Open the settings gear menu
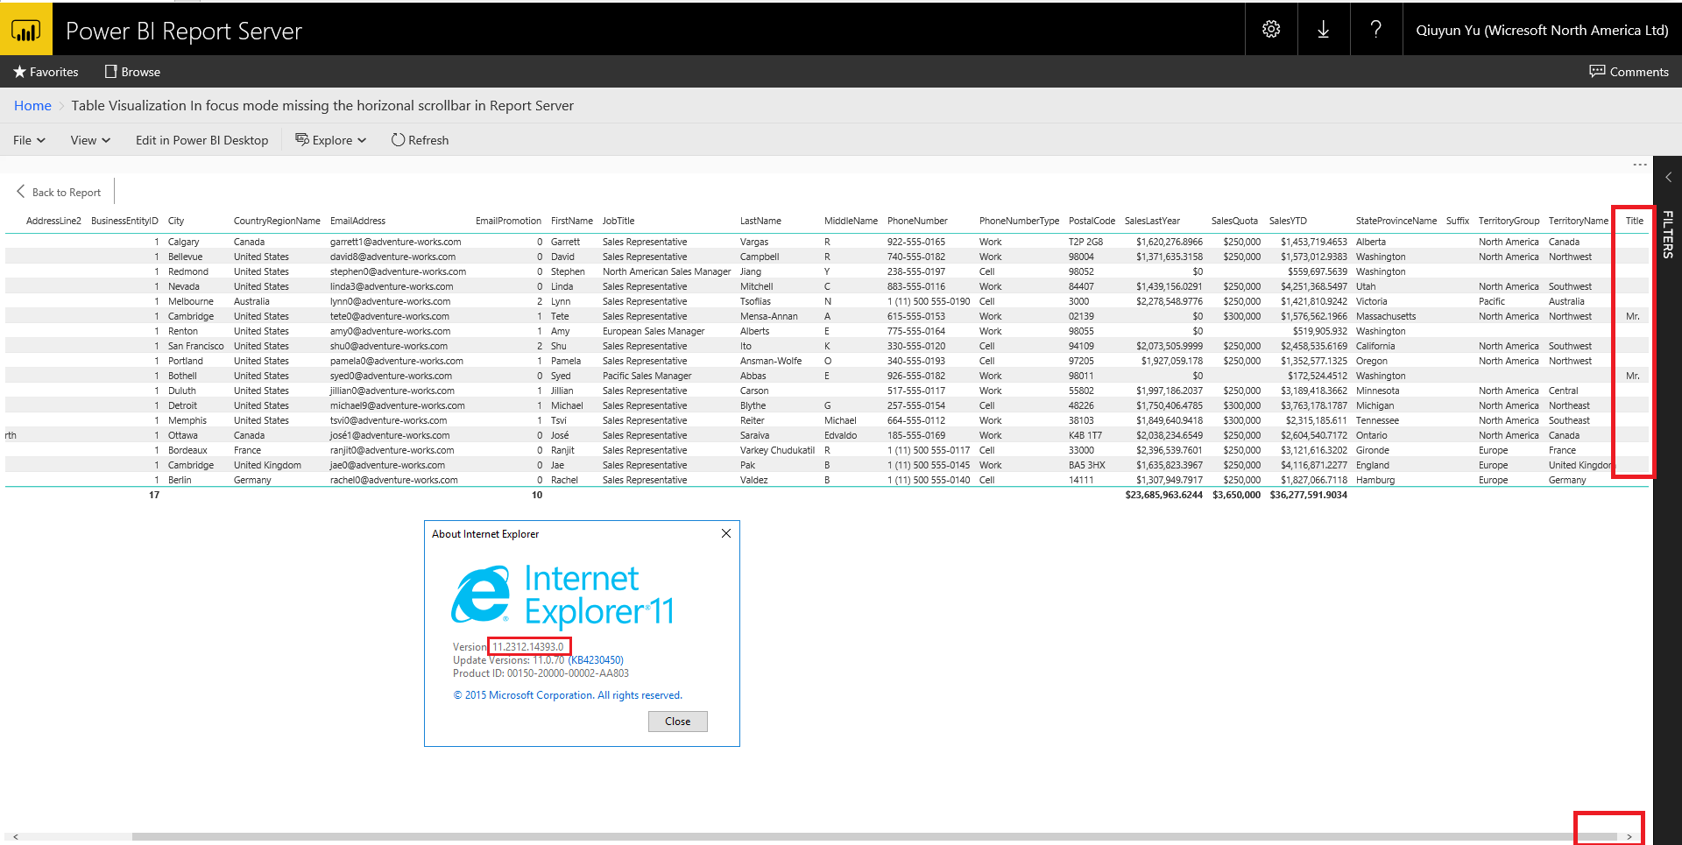 1271,30
